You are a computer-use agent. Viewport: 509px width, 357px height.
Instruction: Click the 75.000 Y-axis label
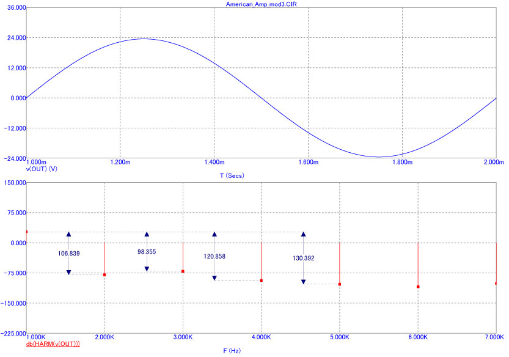[16, 213]
